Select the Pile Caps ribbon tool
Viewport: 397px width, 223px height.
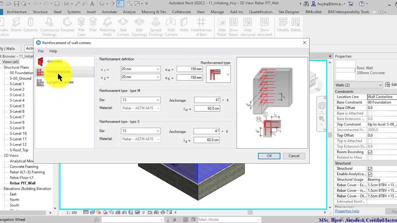(81, 26)
